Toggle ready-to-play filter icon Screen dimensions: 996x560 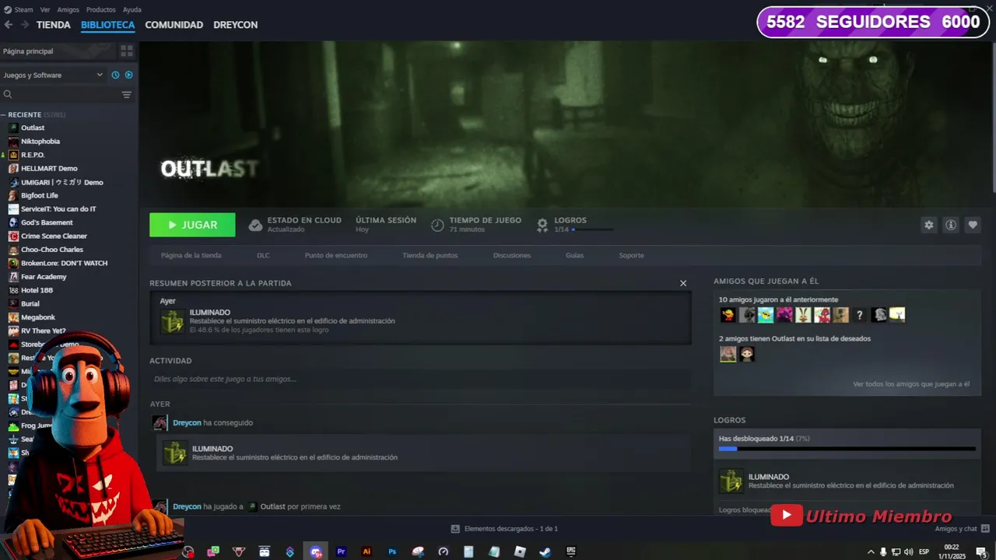[x=129, y=75]
